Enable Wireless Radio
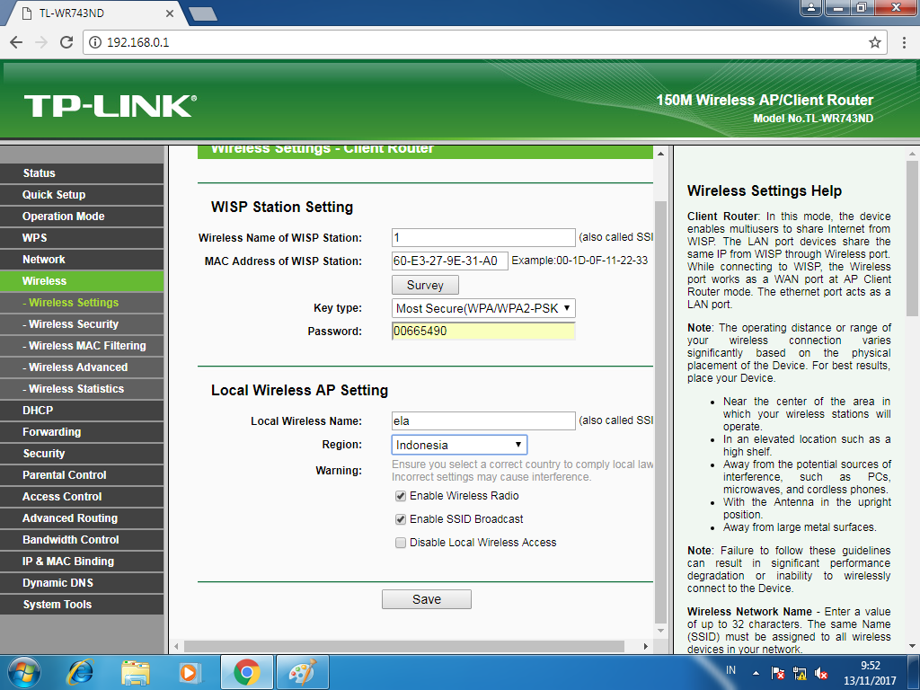The width and height of the screenshot is (920, 690). click(x=401, y=495)
